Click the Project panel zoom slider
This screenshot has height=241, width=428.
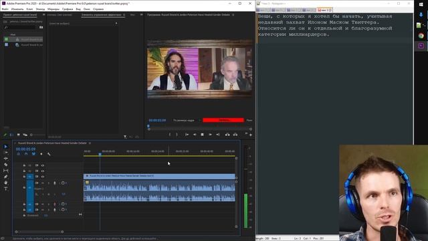(x=37, y=135)
